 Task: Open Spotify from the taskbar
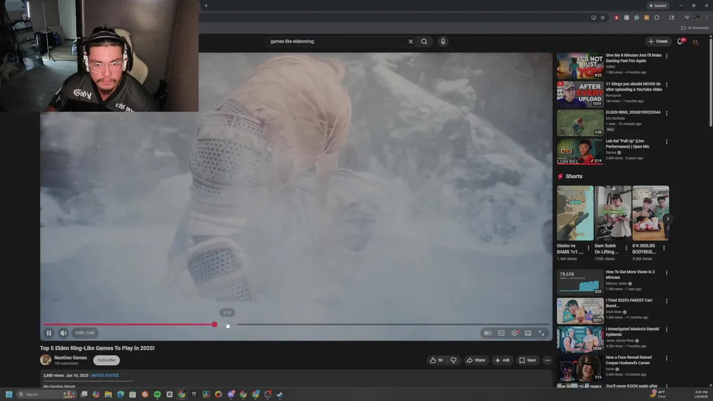pyautogui.click(x=157, y=394)
